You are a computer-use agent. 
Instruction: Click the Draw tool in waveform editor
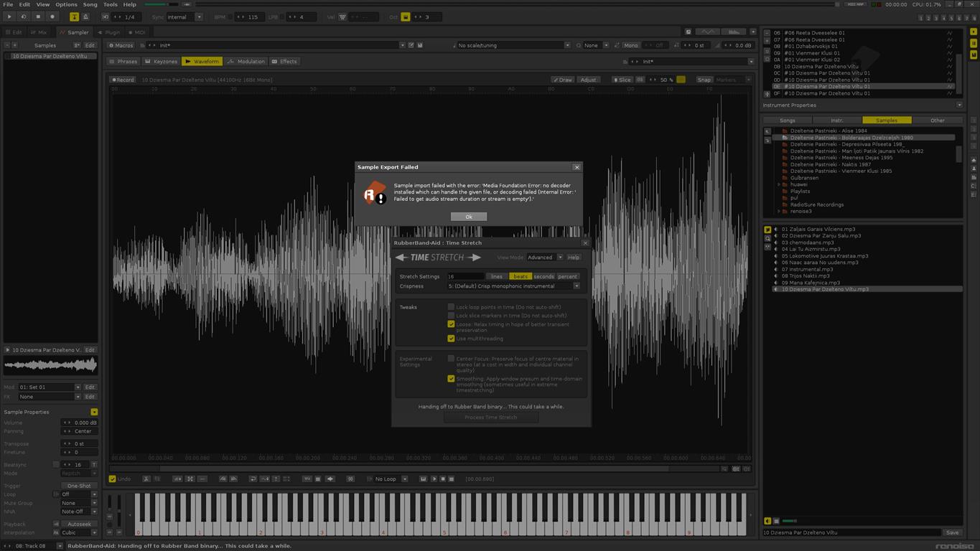(563, 80)
